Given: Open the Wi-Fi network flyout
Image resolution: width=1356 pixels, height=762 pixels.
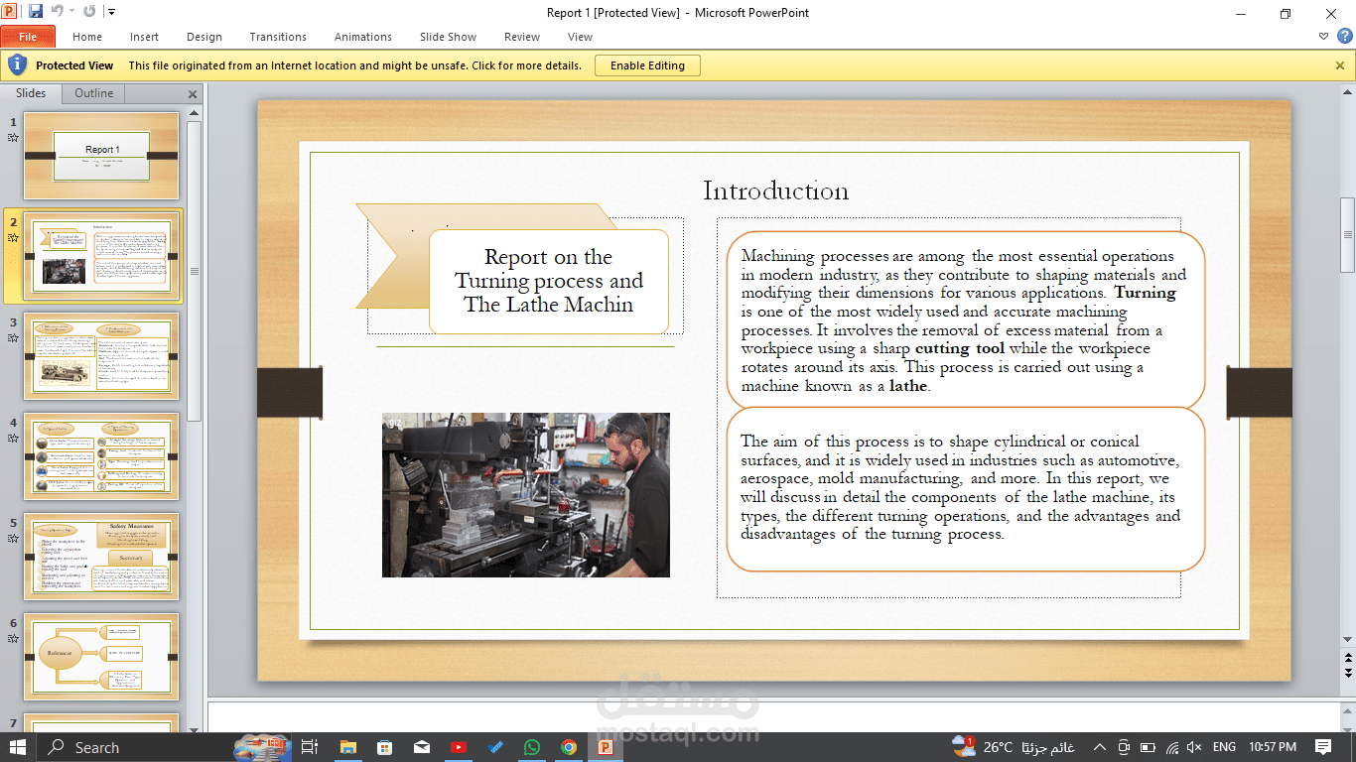Looking at the screenshot, I should pos(1173,747).
